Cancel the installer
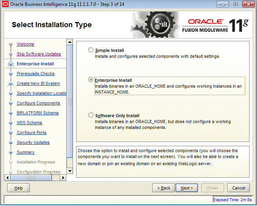This screenshot has width=257, height=206. [x=239, y=188]
